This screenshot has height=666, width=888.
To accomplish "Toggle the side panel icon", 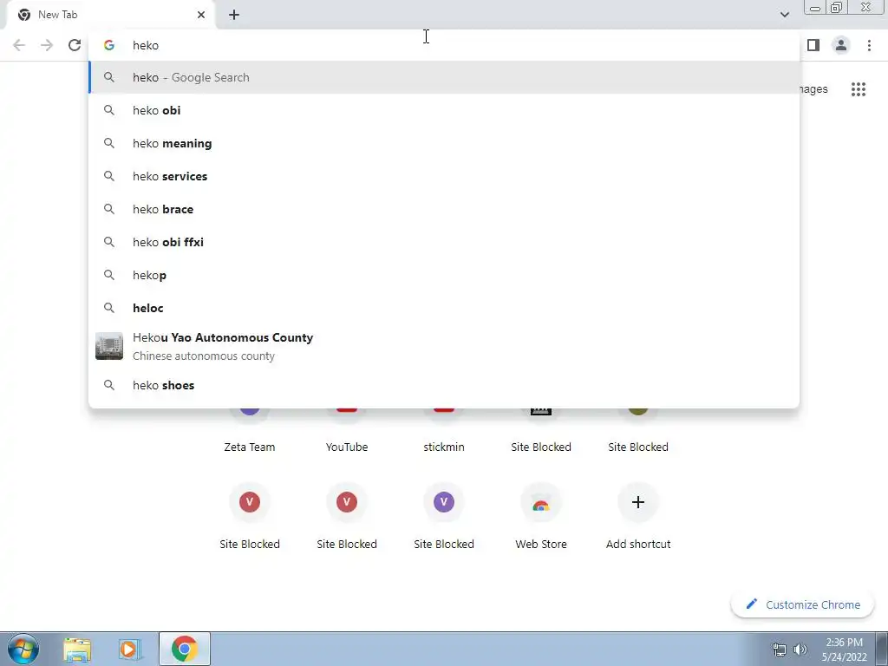I will (x=813, y=45).
